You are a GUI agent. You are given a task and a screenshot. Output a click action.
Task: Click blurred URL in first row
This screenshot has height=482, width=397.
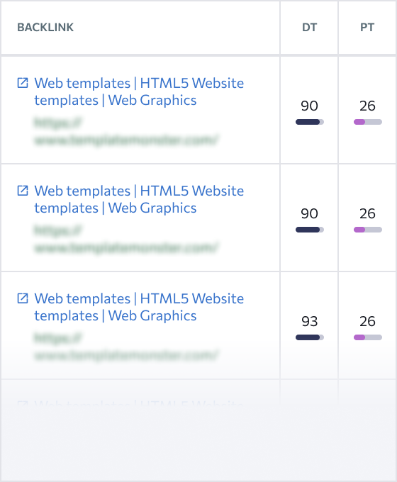(x=126, y=131)
